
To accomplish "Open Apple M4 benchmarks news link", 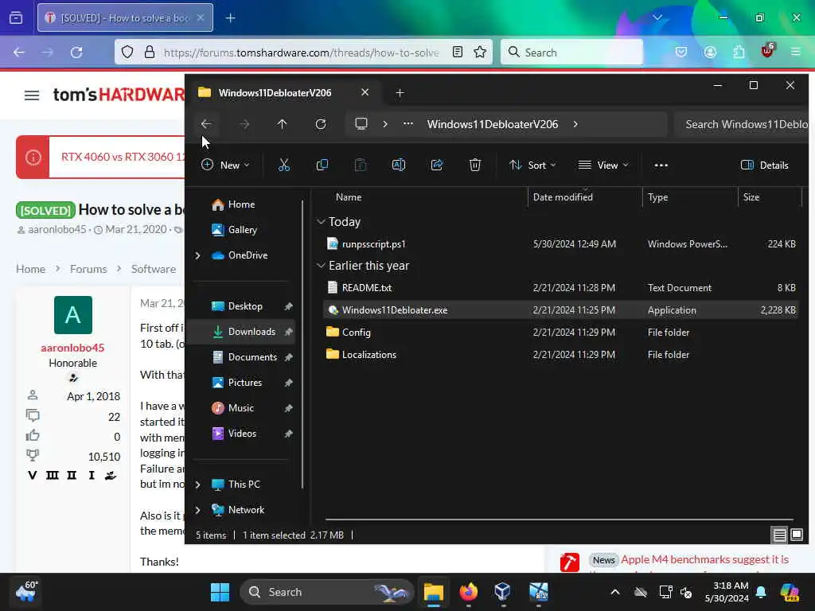I will [705, 559].
